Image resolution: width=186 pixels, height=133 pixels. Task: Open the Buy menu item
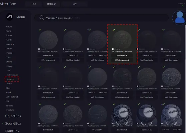tap(74, 4)
